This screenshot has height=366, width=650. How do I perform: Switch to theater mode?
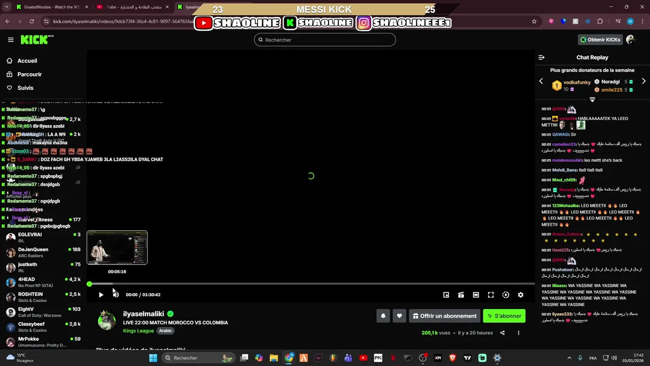click(x=476, y=295)
